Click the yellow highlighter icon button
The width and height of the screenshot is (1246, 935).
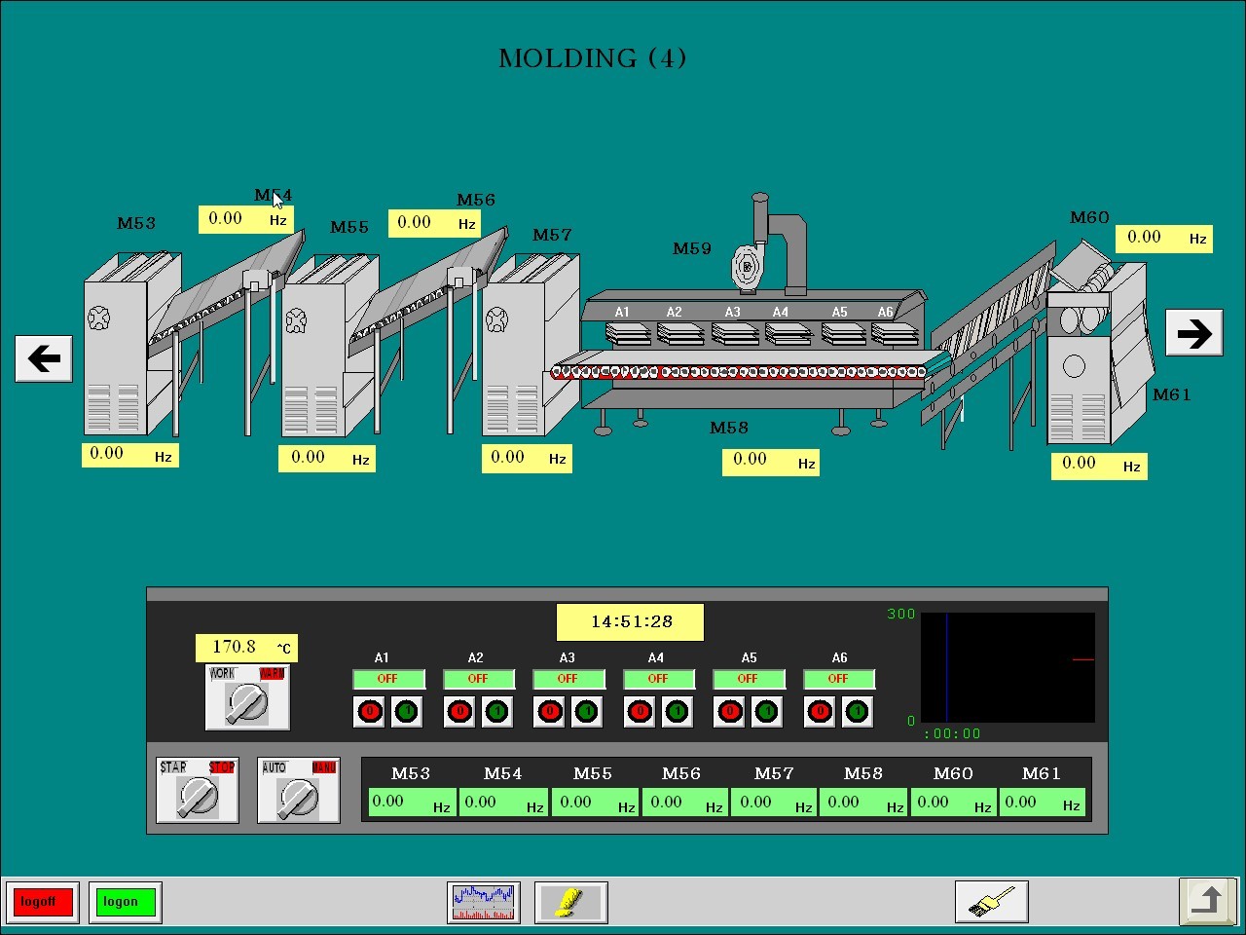[570, 902]
